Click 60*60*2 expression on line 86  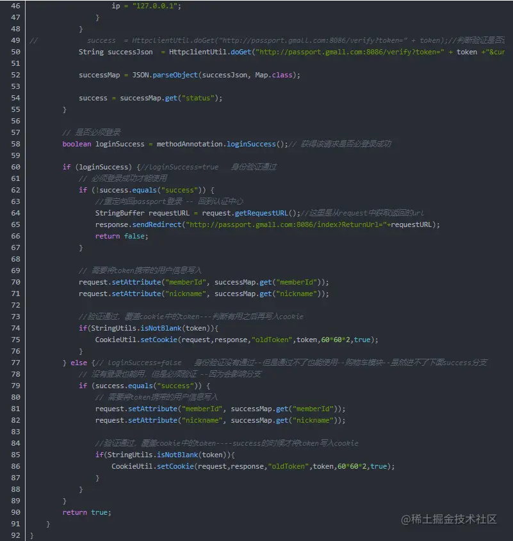tap(352, 466)
